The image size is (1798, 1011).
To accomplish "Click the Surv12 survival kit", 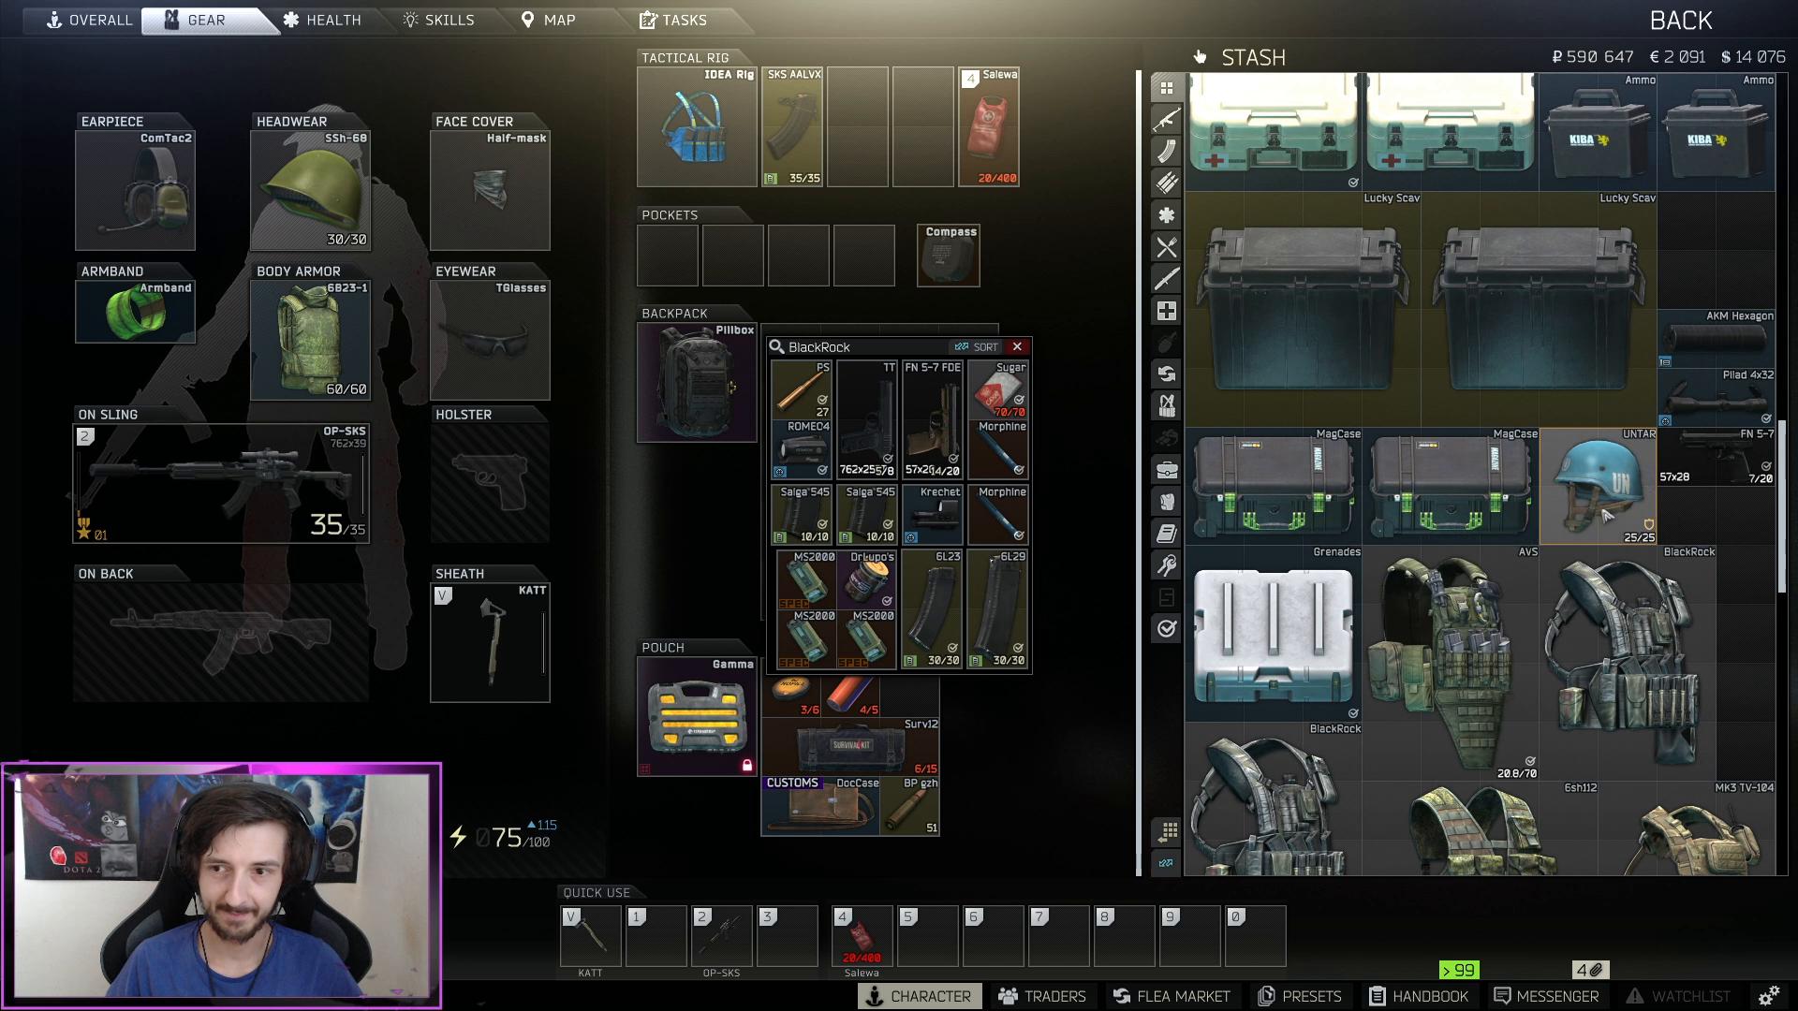I will [850, 746].
